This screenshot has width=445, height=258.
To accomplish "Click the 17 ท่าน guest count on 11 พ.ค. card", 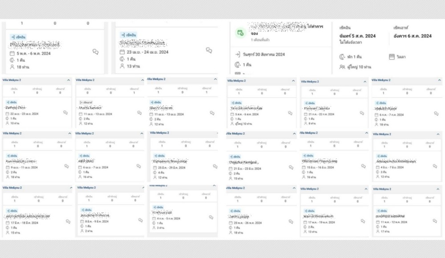I will pyautogui.click(x=385, y=231).
